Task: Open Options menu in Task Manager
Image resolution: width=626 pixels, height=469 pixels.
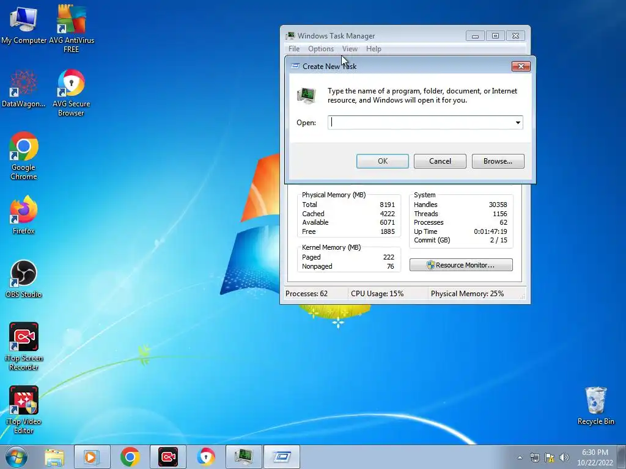Action: coord(321,49)
